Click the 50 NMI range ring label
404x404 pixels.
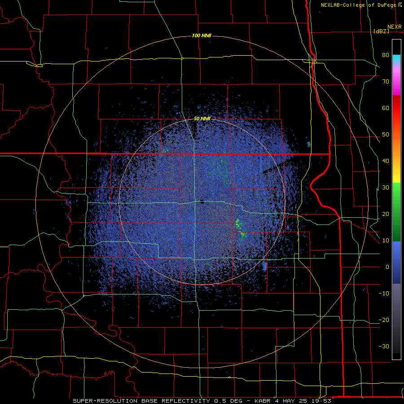[x=202, y=119]
